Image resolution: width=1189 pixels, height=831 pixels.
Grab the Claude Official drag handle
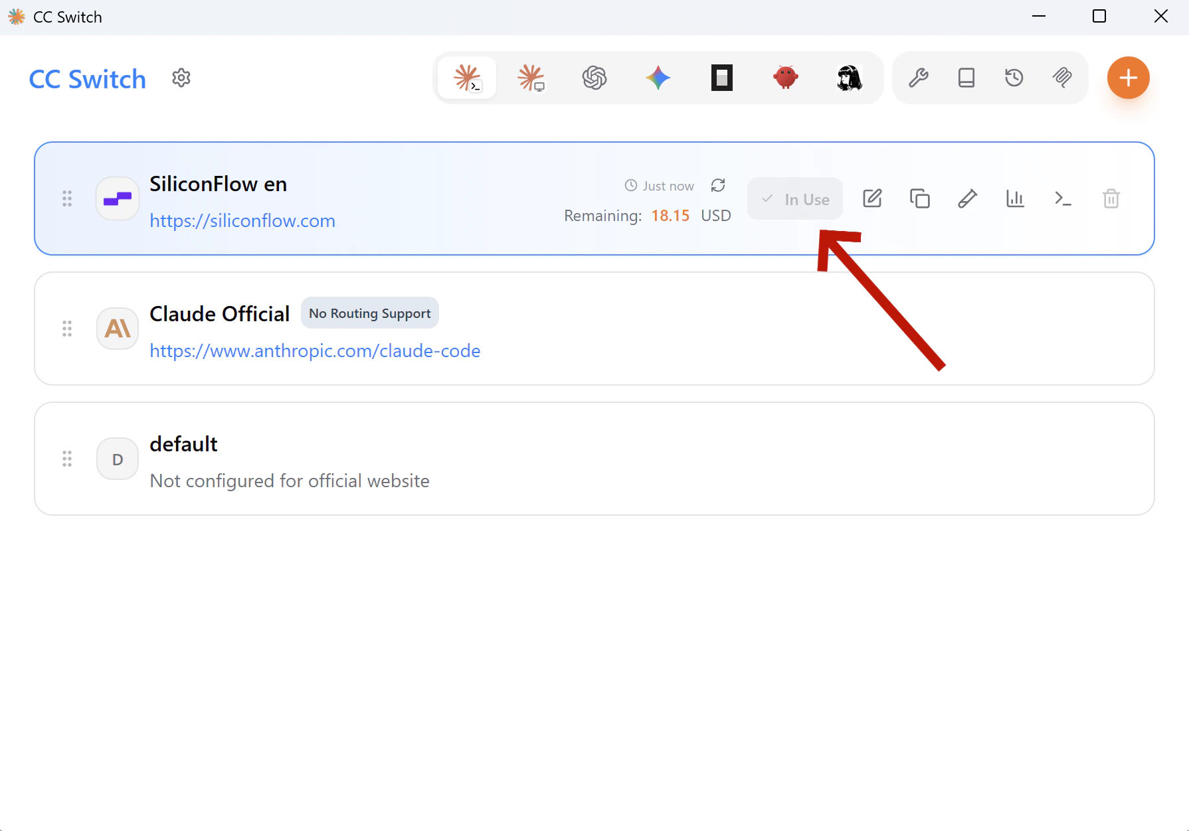pyautogui.click(x=67, y=329)
